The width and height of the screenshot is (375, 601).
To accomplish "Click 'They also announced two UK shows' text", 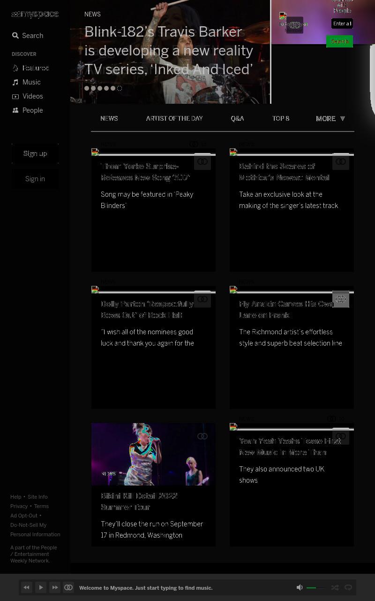I will click(x=282, y=475).
